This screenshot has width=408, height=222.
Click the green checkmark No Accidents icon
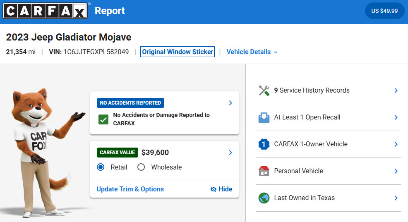click(103, 119)
